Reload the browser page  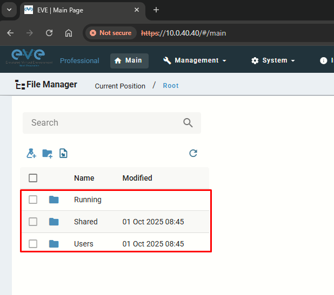click(x=49, y=33)
